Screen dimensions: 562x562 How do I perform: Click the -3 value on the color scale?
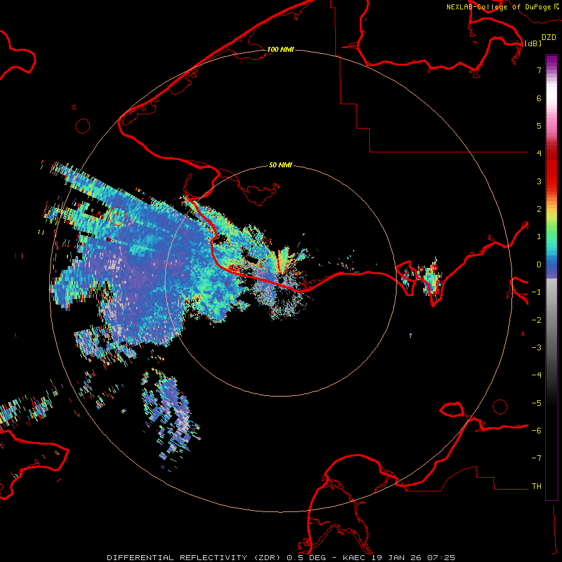(x=536, y=348)
